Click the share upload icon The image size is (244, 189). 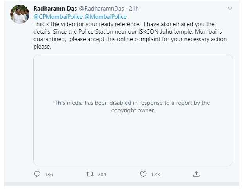[x=197, y=174]
